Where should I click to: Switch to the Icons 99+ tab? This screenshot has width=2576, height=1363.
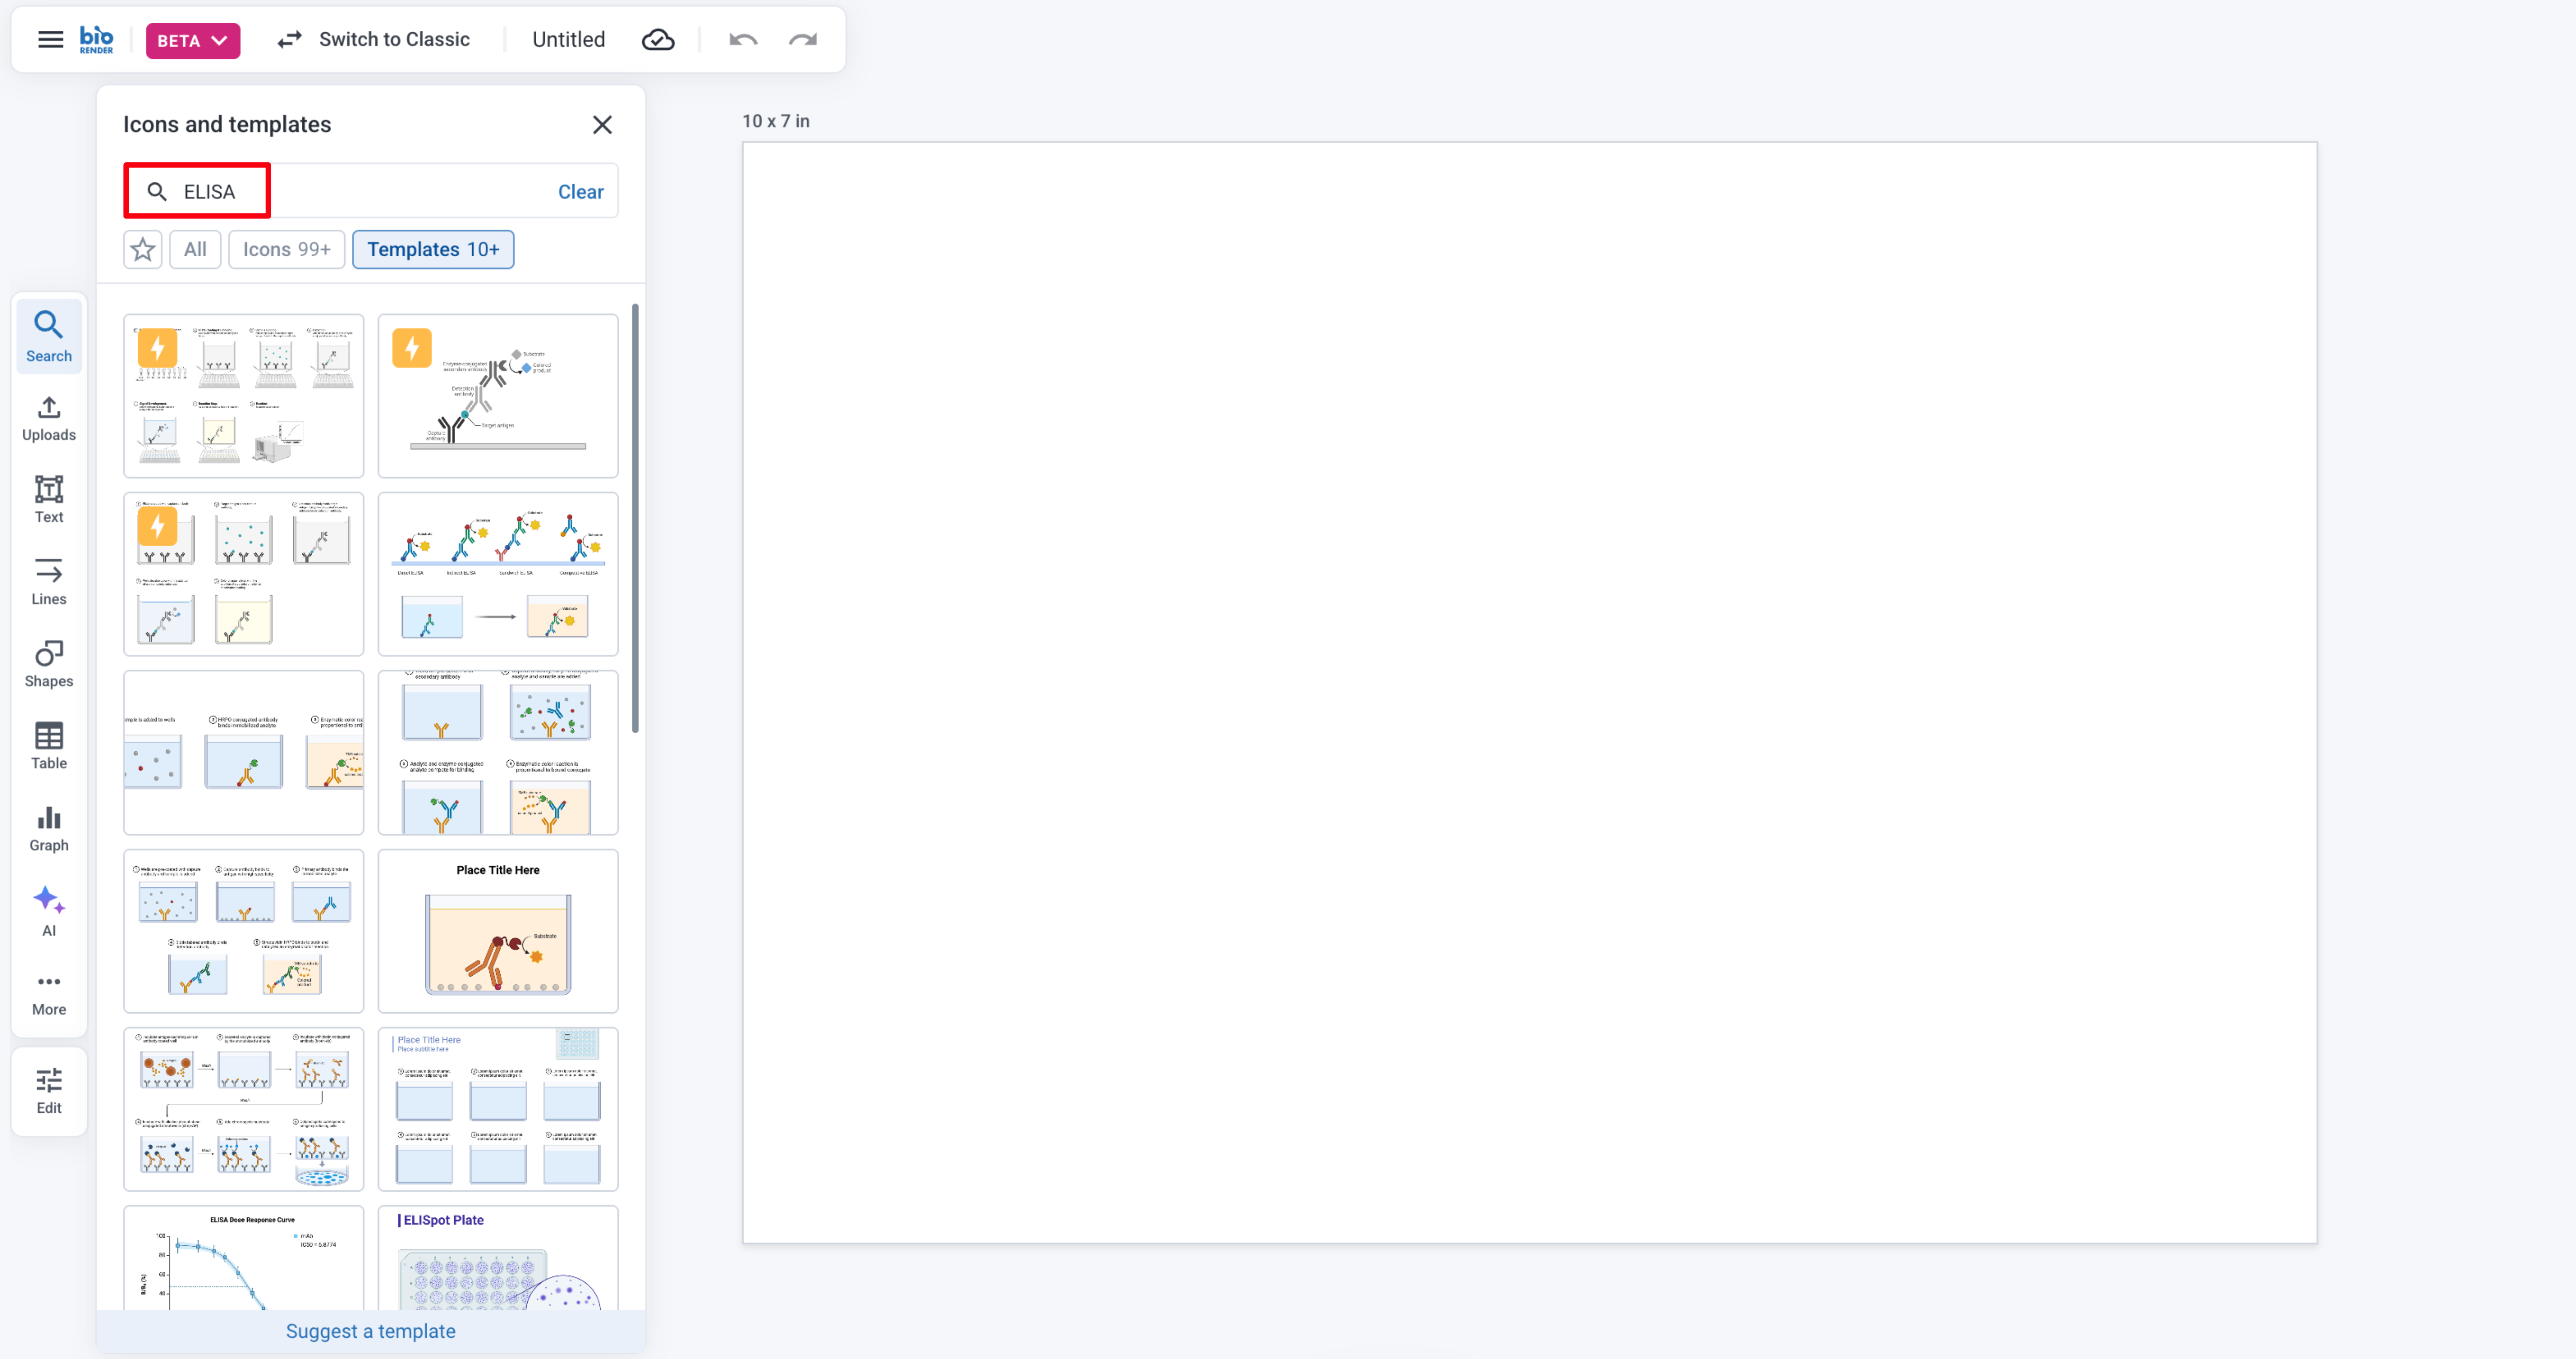(x=286, y=249)
